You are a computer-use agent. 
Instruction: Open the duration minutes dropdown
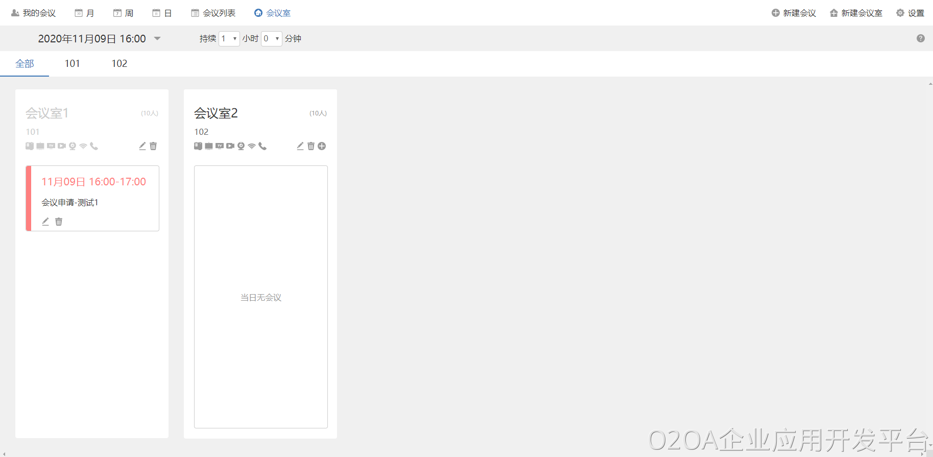[x=271, y=39]
